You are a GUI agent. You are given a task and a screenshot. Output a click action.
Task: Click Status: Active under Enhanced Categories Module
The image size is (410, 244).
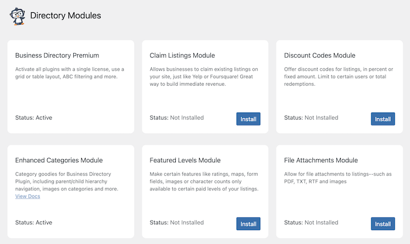point(33,222)
